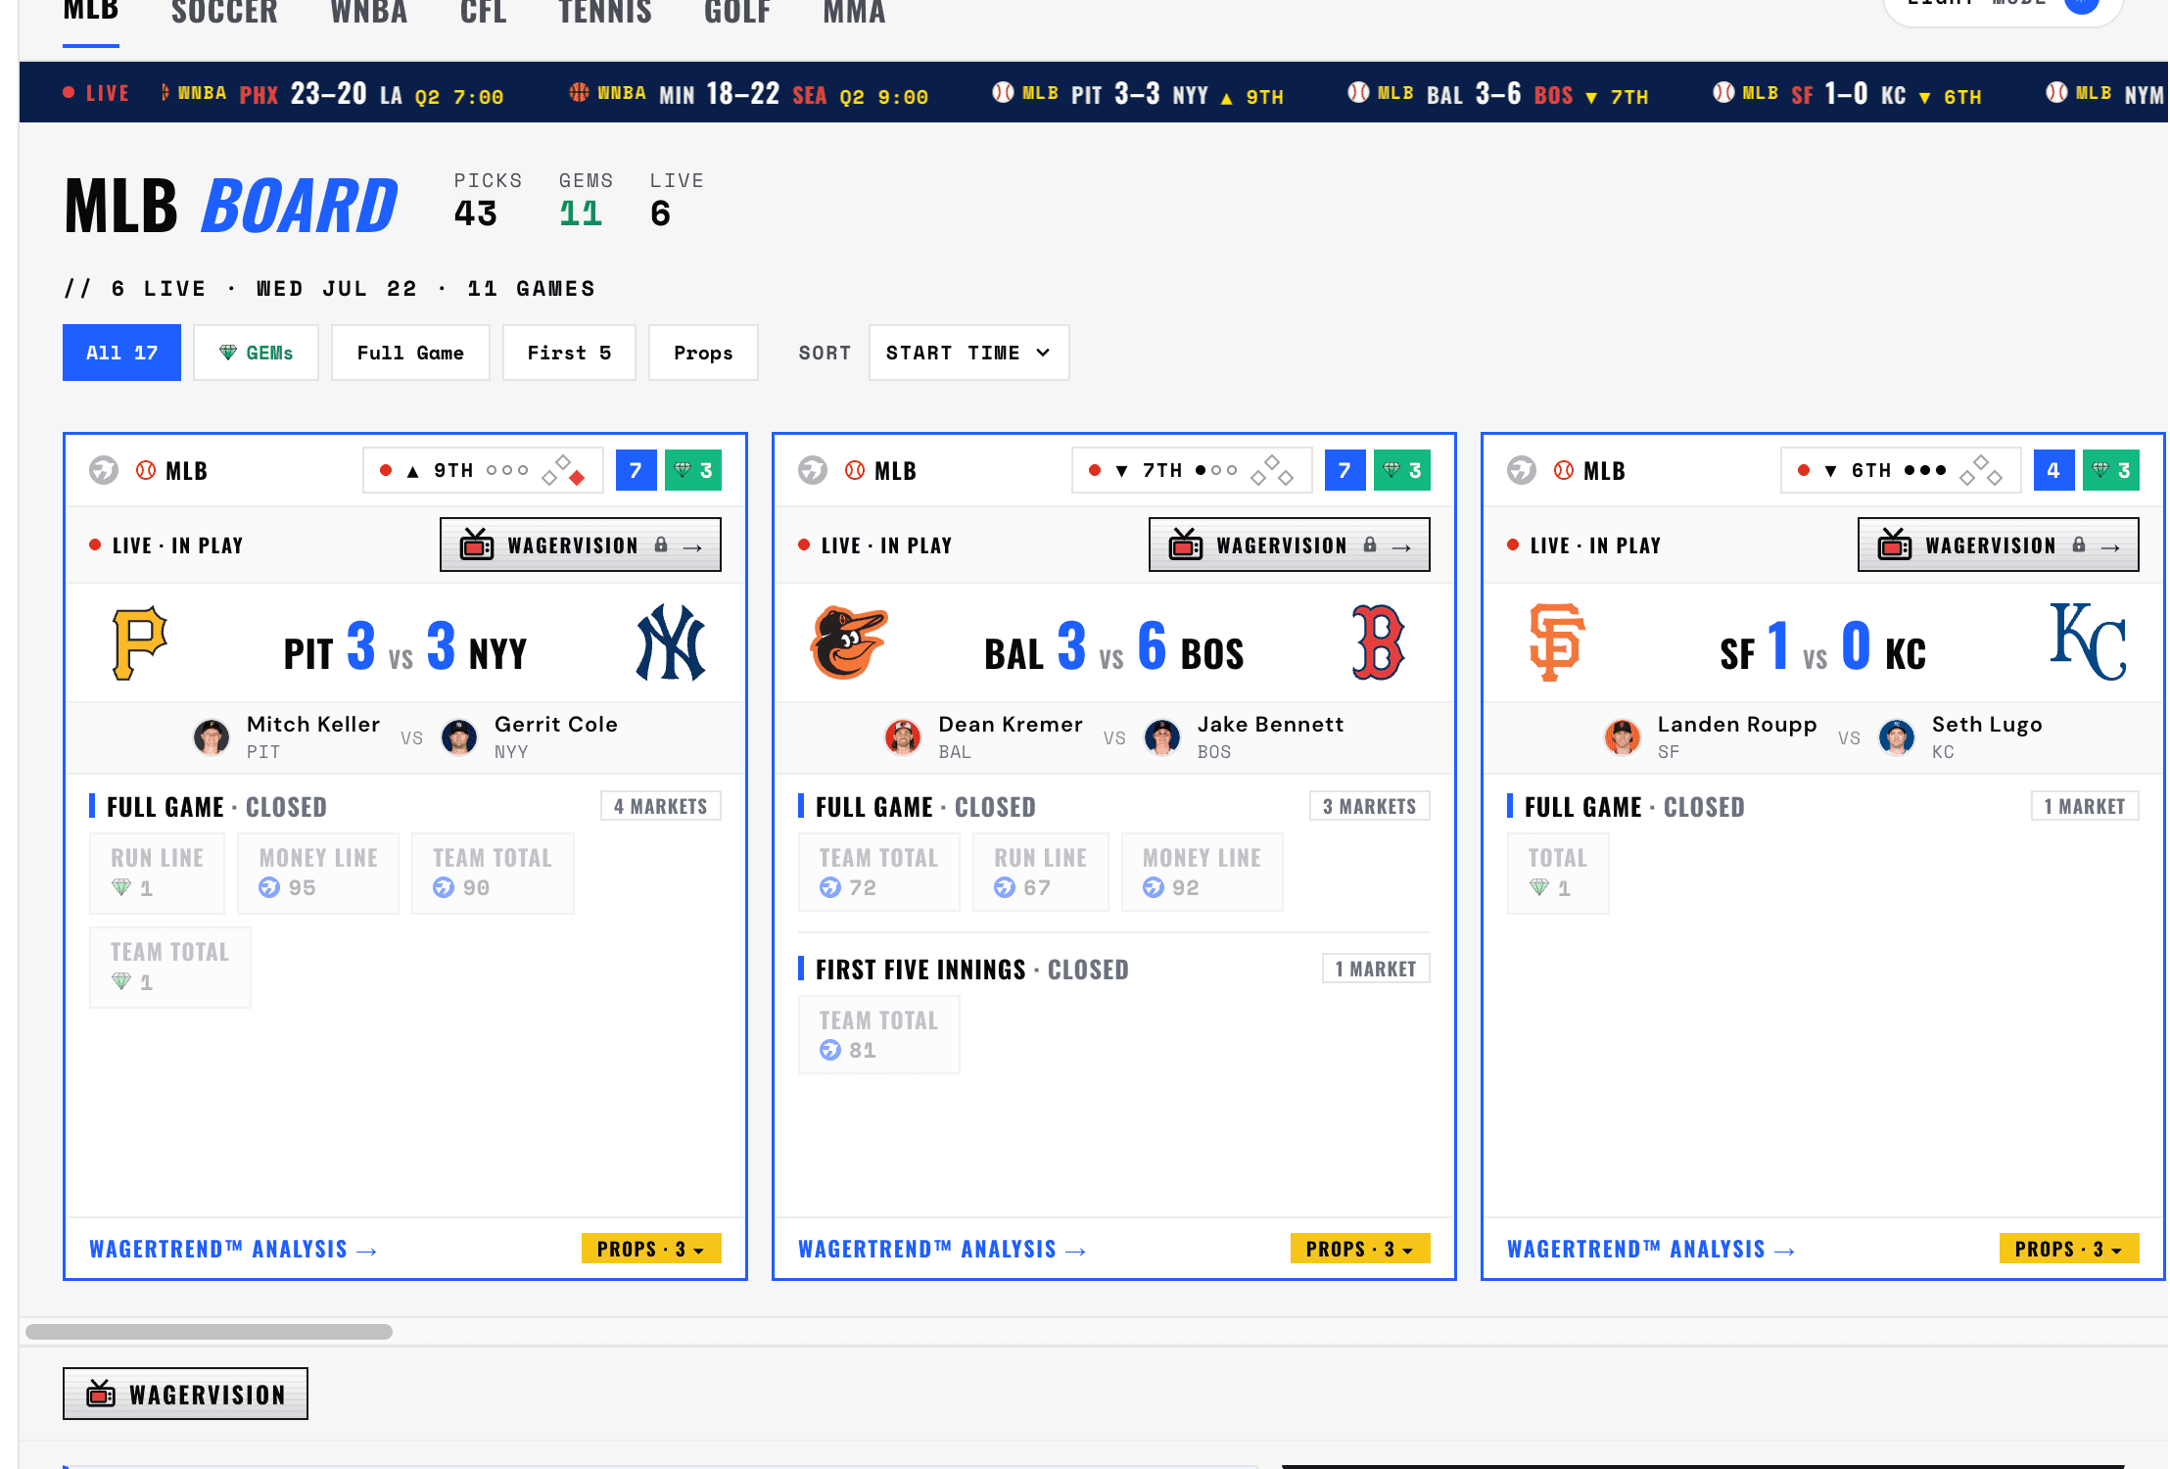Click the gray circular icon on PIT-NYY card header
Viewport: 2170px width, 1469px height.
104,470
